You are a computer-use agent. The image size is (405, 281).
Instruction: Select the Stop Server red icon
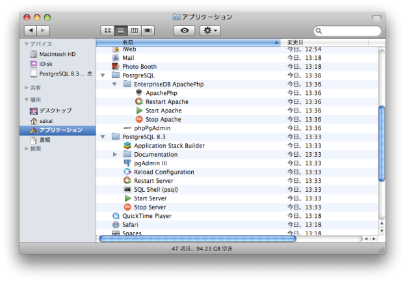pos(127,207)
